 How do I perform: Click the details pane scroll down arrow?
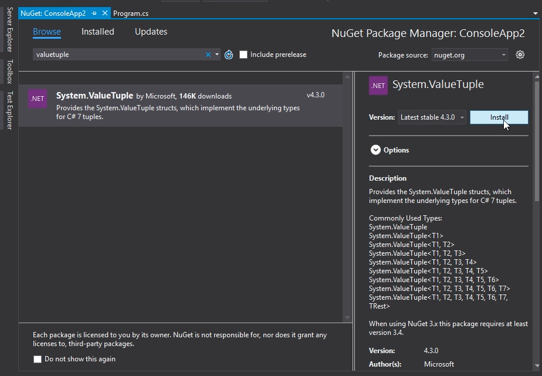(537, 365)
